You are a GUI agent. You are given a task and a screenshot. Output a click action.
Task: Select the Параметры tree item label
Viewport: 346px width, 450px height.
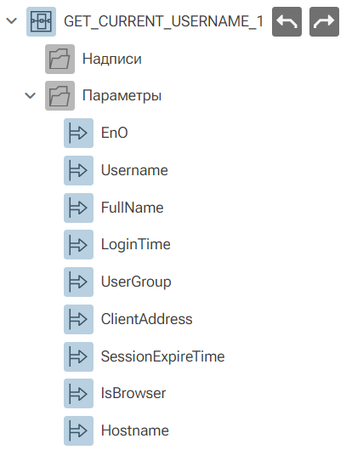point(122,96)
